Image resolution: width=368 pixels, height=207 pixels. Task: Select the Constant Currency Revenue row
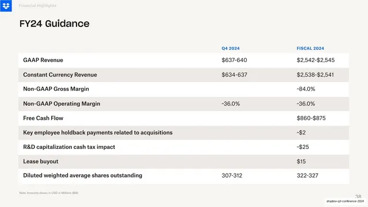[183, 75]
